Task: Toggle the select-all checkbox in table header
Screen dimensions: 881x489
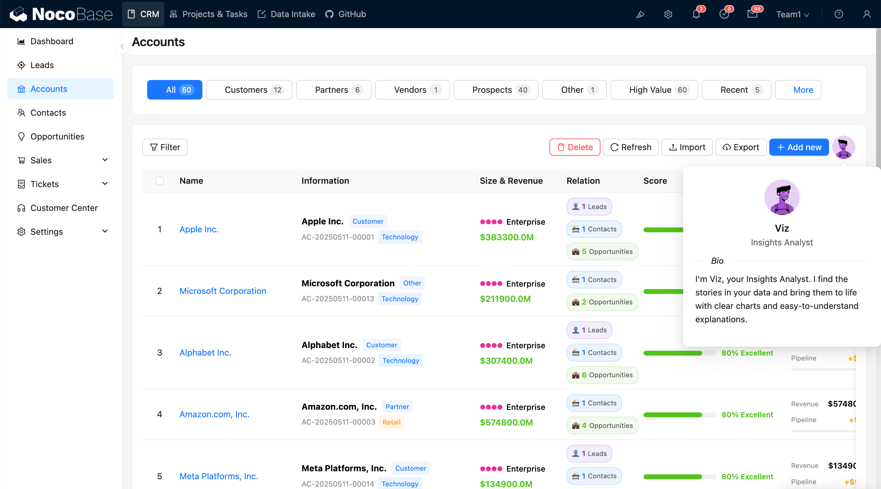Action: (x=159, y=181)
